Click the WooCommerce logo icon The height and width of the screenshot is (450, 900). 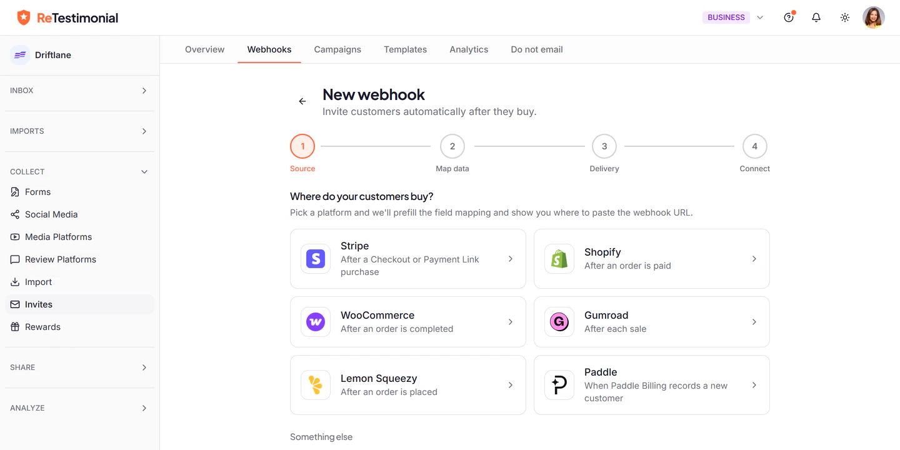click(x=316, y=322)
